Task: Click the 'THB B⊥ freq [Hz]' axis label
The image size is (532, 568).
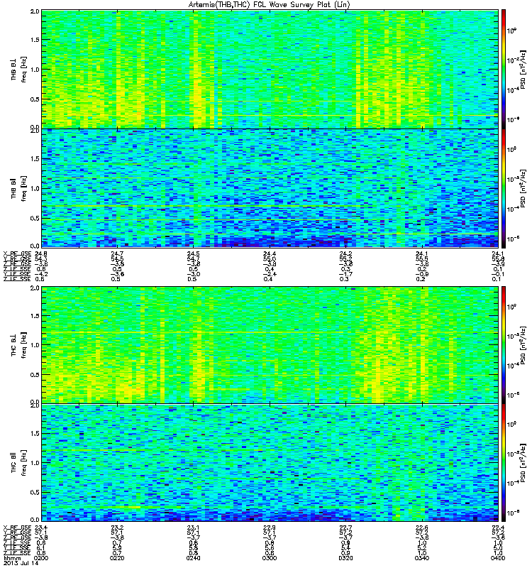Action: (18, 69)
